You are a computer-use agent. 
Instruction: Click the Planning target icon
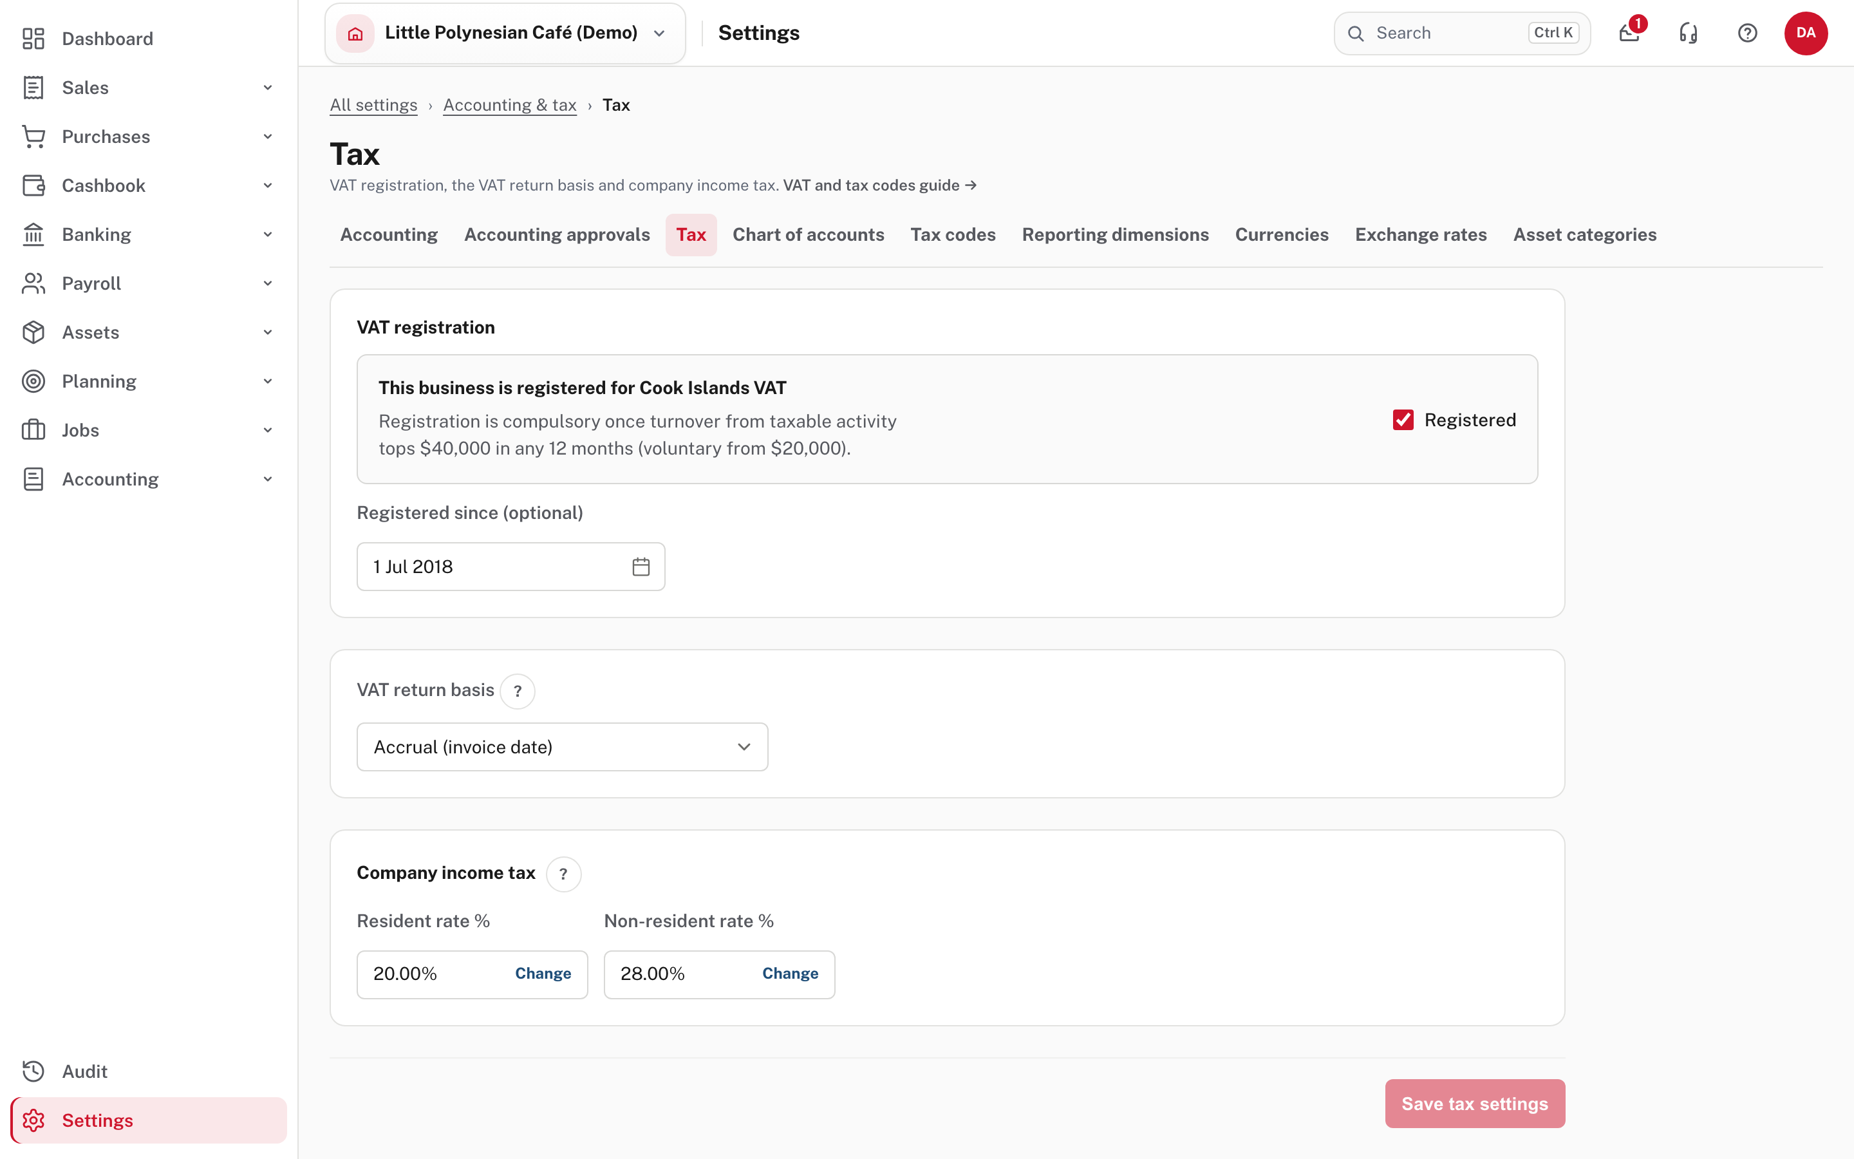click(x=33, y=382)
